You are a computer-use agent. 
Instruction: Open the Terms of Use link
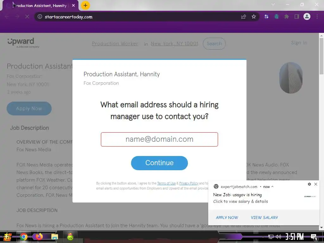166,183
